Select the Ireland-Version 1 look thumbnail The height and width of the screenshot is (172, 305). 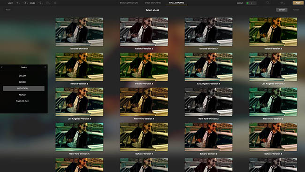pos(273,32)
